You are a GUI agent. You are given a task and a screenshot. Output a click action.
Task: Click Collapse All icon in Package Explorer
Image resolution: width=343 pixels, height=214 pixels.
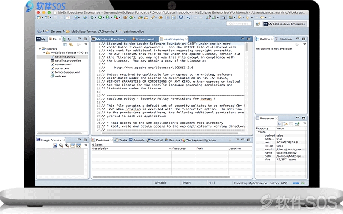[65, 45]
